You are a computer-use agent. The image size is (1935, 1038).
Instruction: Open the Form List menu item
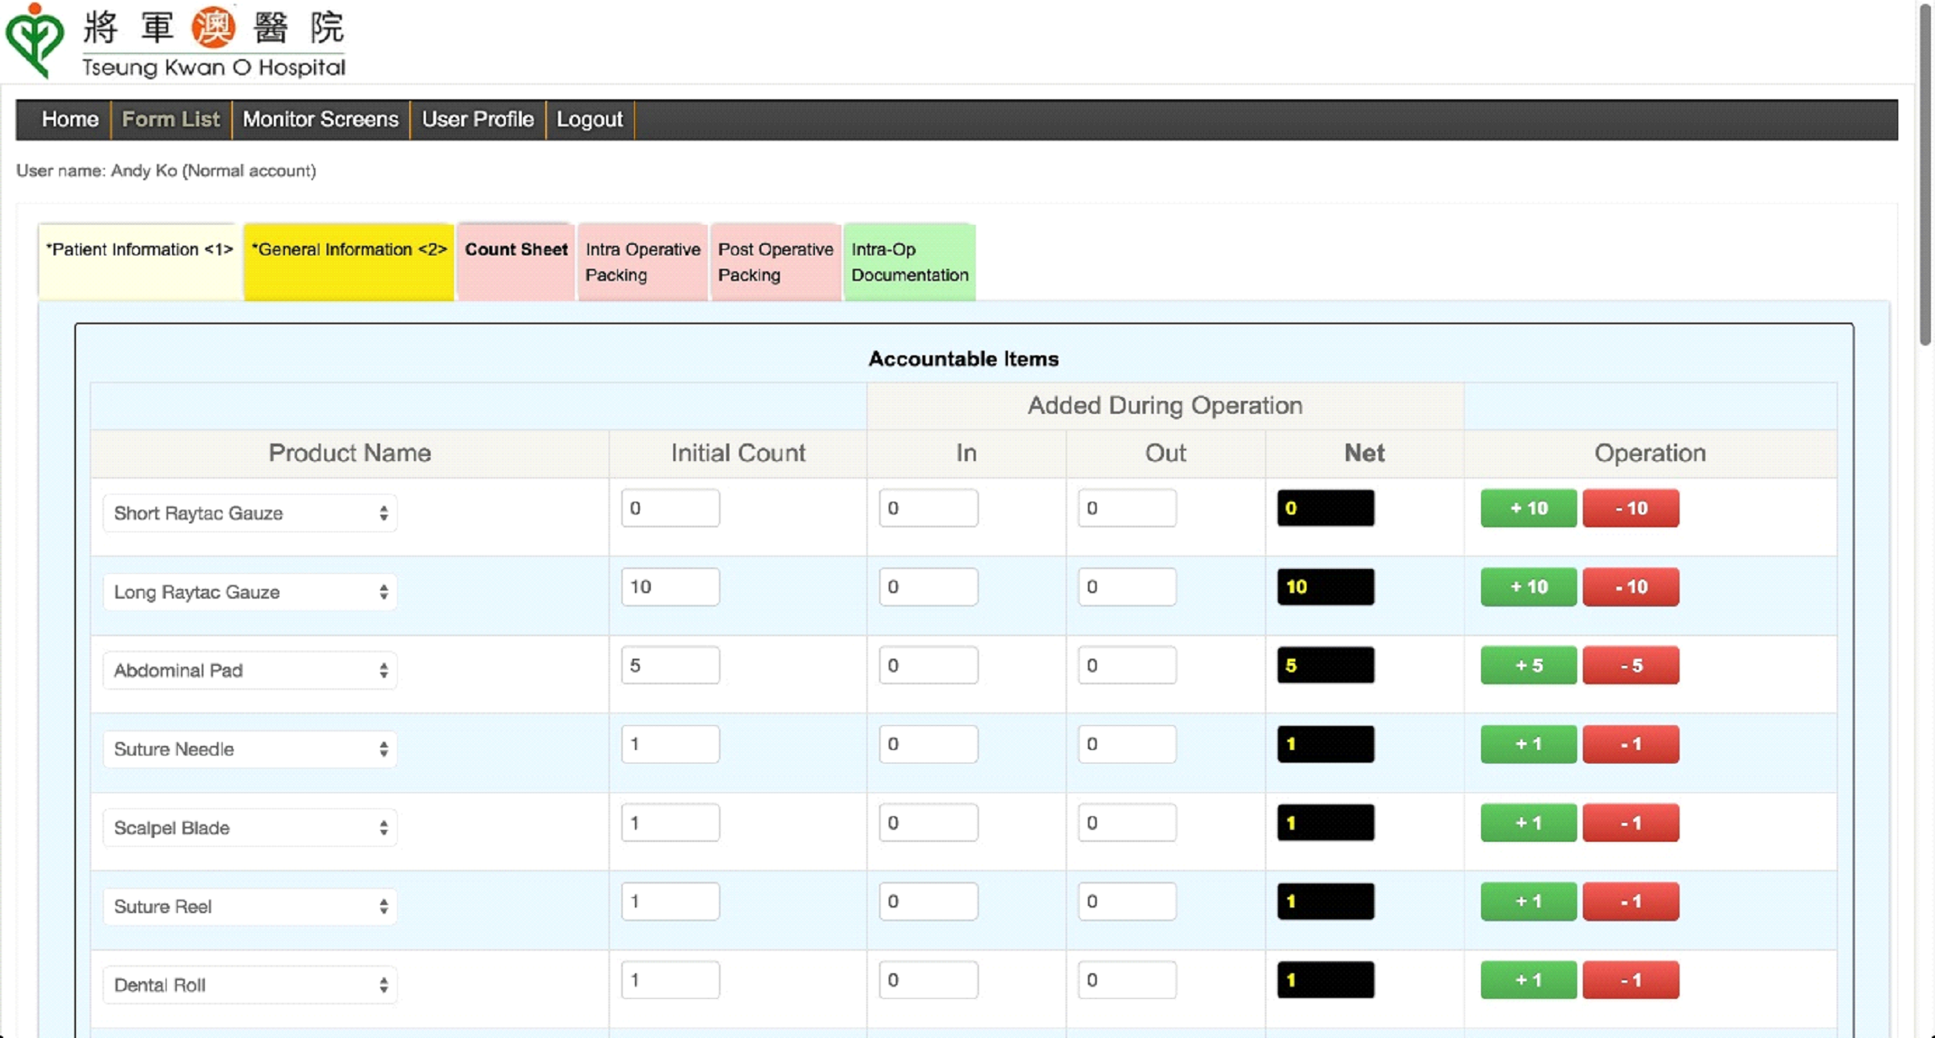(x=171, y=119)
